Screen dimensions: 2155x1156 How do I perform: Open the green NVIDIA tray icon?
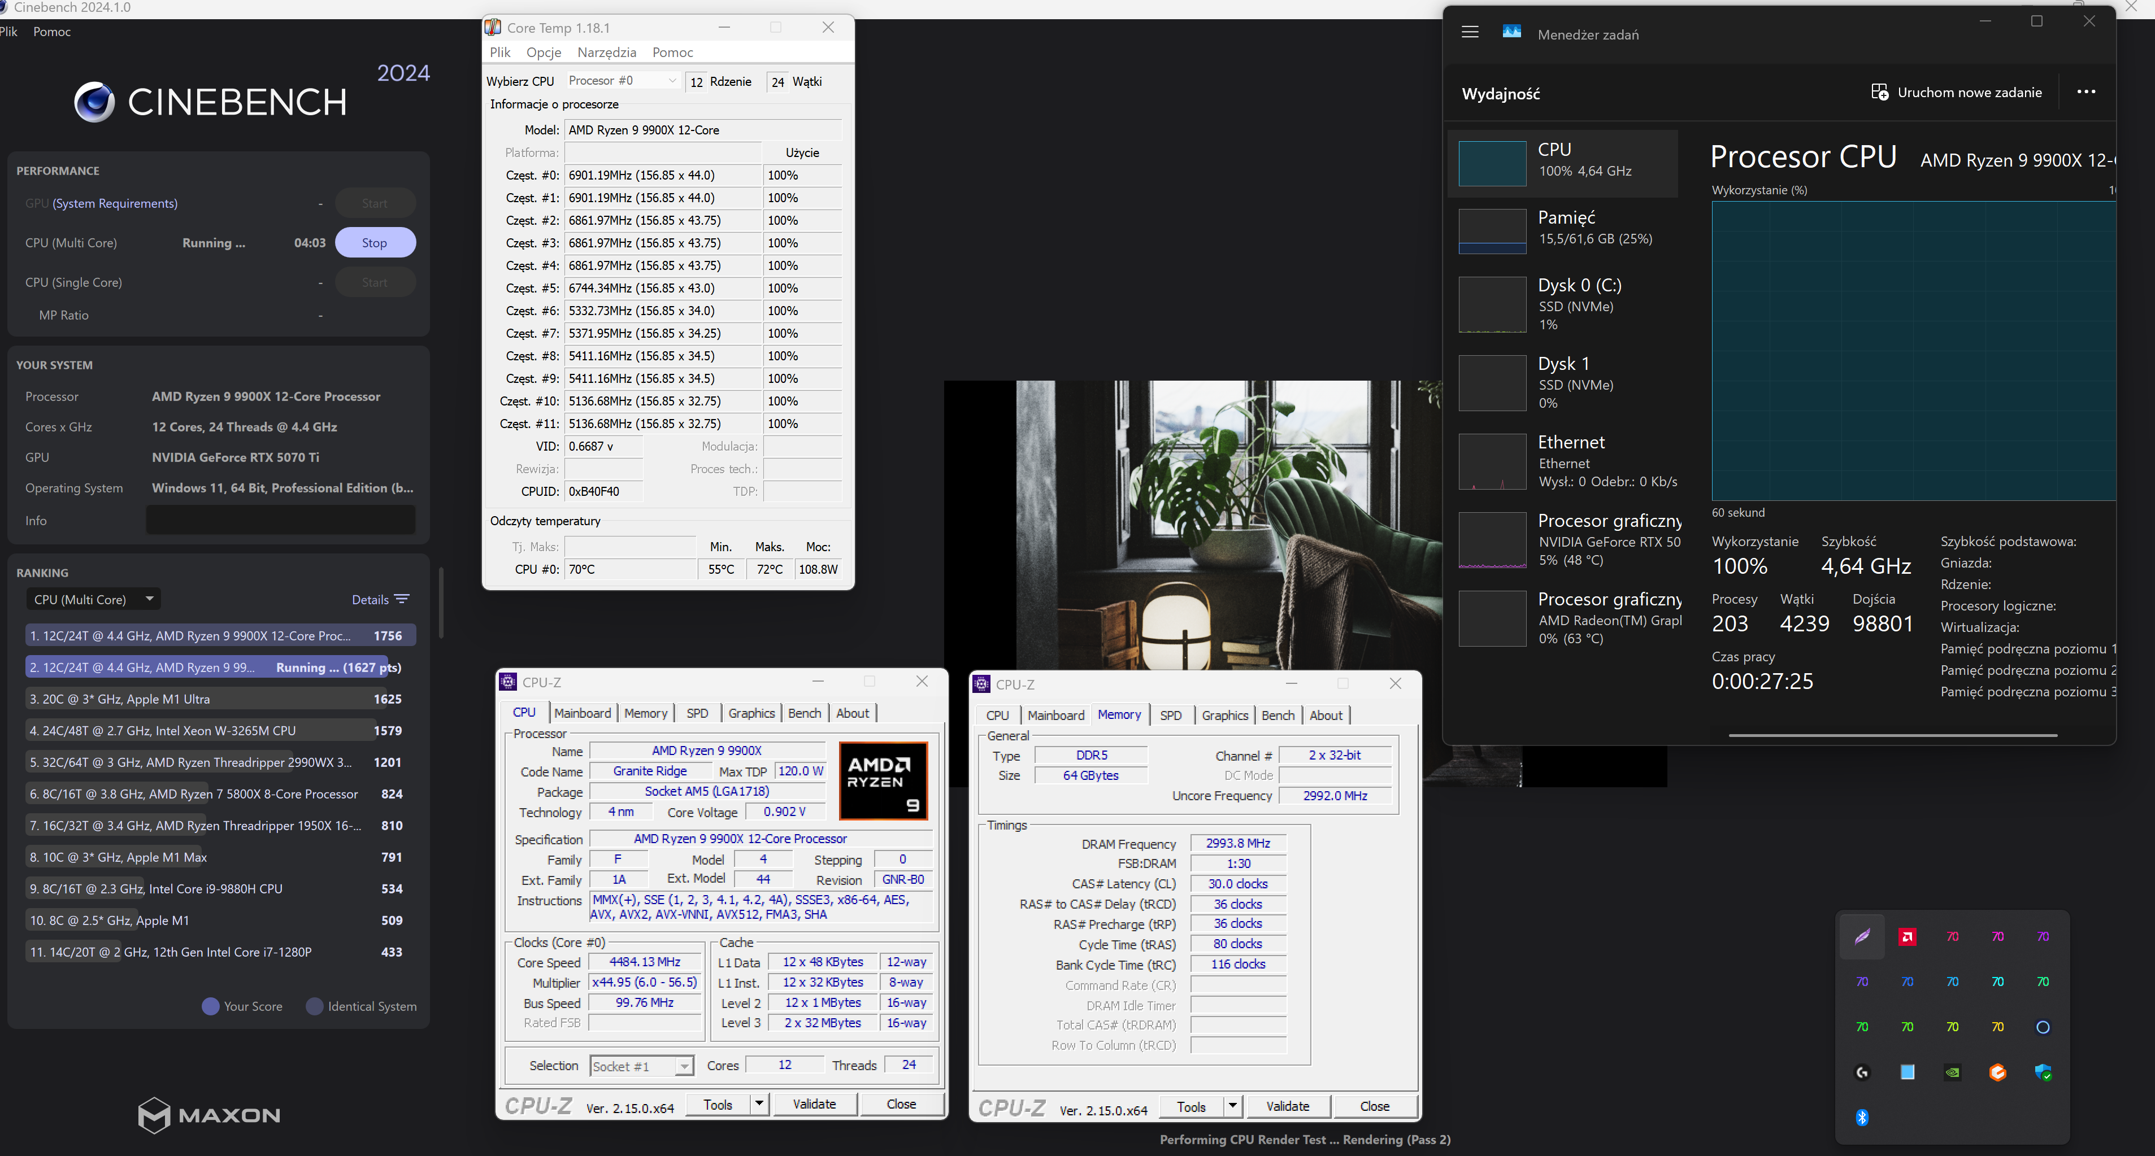click(x=1953, y=1072)
